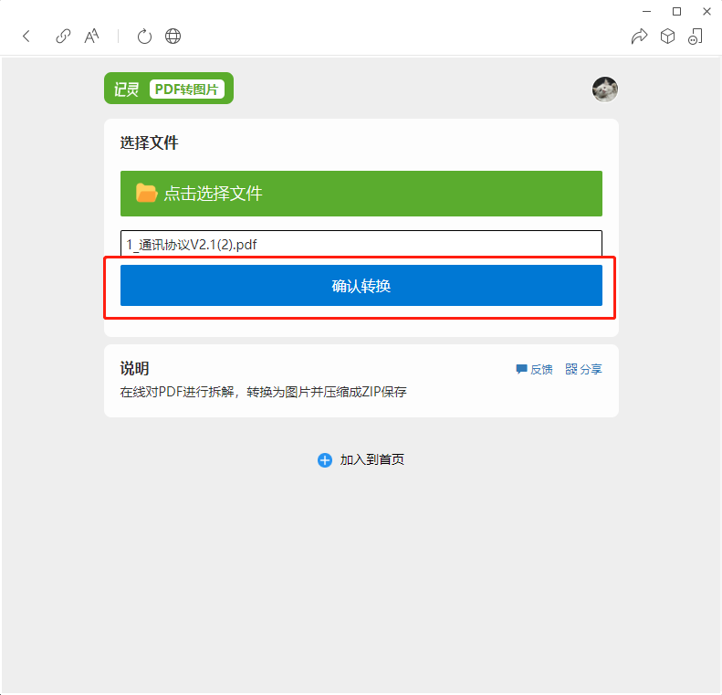
Task: Click 点击选择文件 to choose a file
Action: pyautogui.click(x=361, y=194)
